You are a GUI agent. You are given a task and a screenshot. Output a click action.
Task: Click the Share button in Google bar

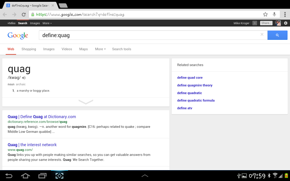(266, 23)
